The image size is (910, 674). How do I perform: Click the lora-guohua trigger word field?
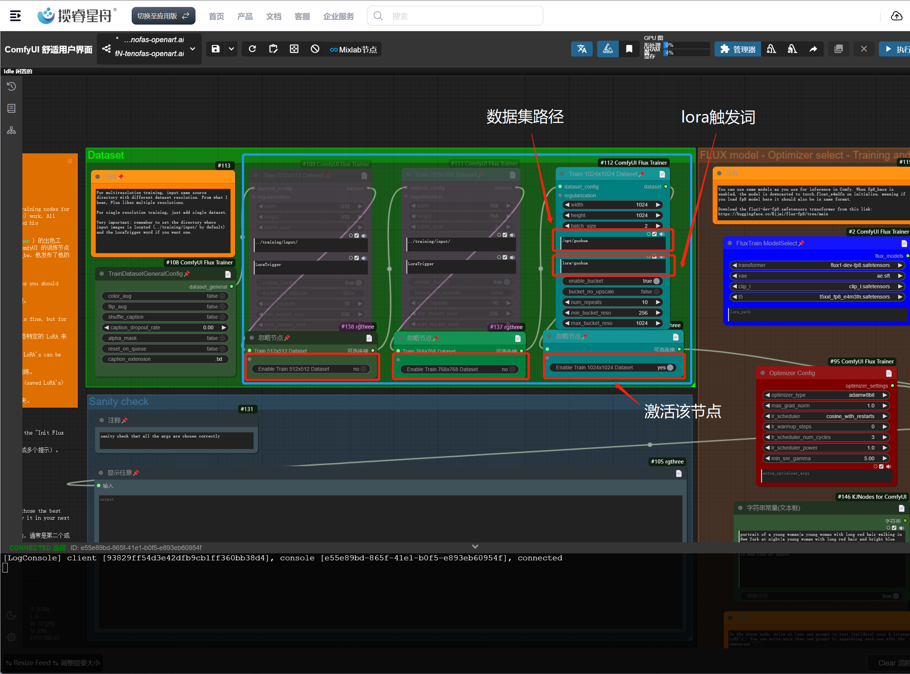(x=613, y=265)
